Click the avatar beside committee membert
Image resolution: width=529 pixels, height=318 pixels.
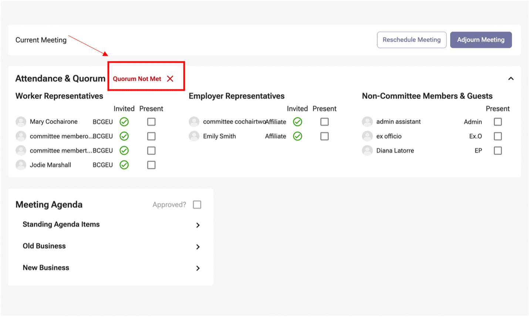click(21, 150)
